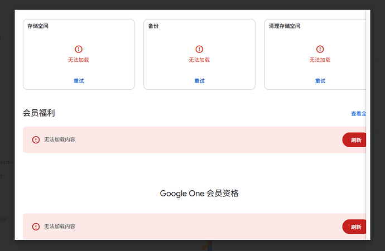Click the 会员福利 section heading
Image resolution: width=385 pixels, height=251 pixels.
[39, 113]
